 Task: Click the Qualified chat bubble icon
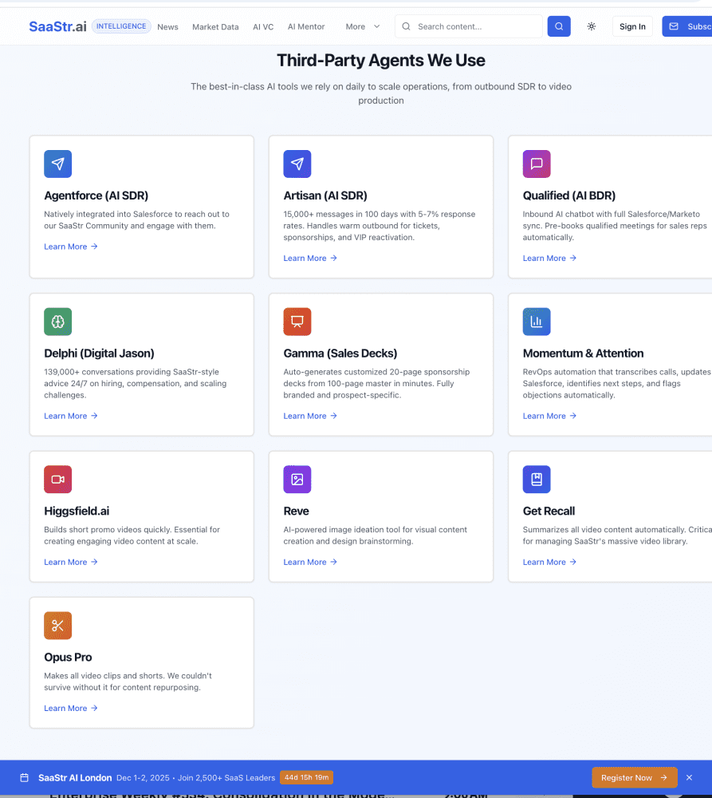[x=537, y=164]
